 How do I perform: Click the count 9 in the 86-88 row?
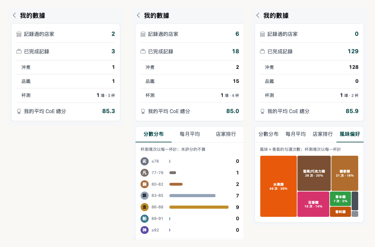point(238,207)
